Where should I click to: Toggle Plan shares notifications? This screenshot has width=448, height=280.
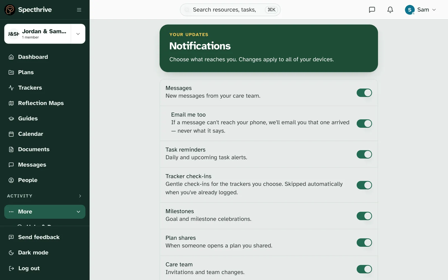(x=364, y=242)
